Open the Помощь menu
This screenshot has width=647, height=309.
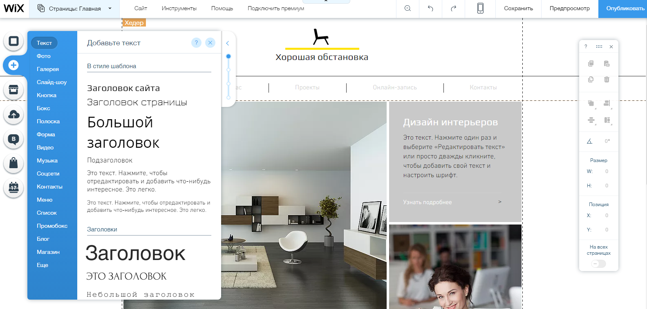pos(222,8)
